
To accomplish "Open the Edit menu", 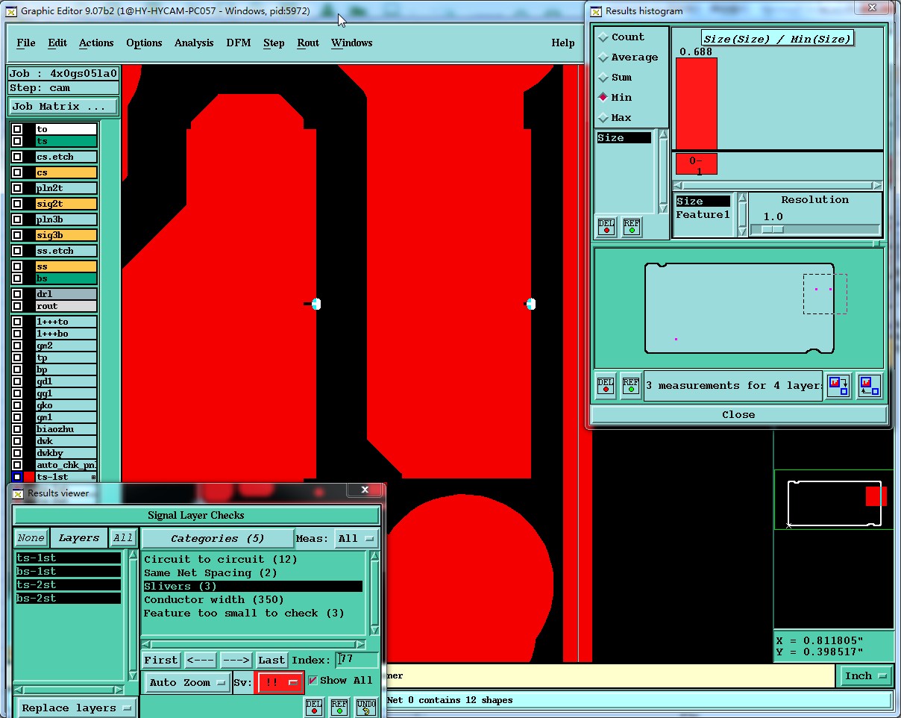I will pyautogui.click(x=57, y=43).
